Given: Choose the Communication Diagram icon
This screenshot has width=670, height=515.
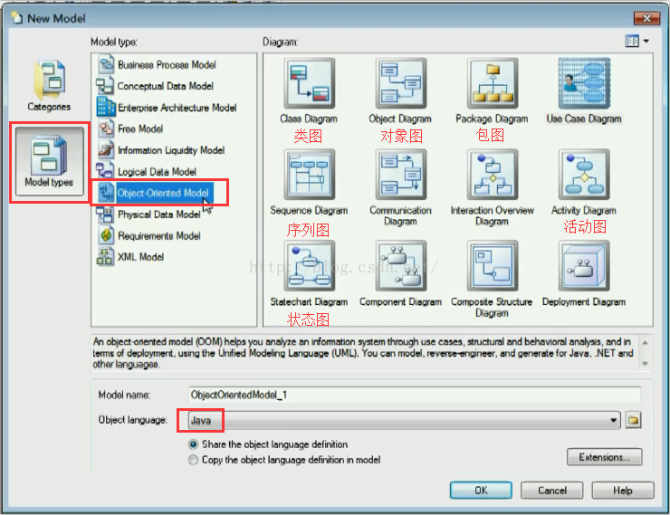Looking at the screenshot, I should [401, 174].
